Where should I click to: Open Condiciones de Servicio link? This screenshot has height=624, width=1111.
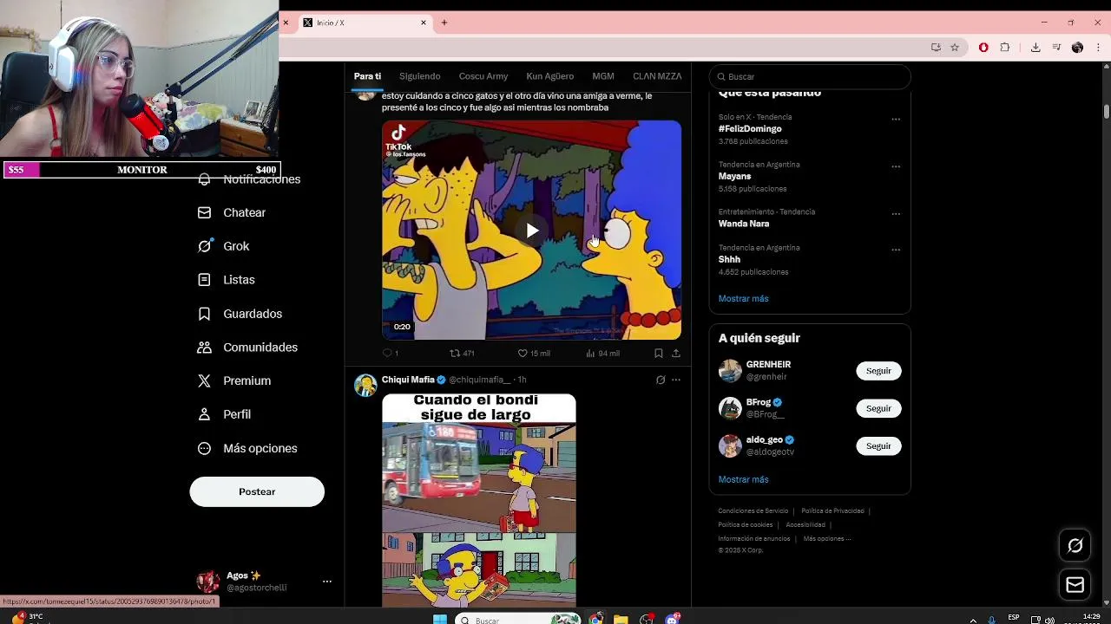753,511
